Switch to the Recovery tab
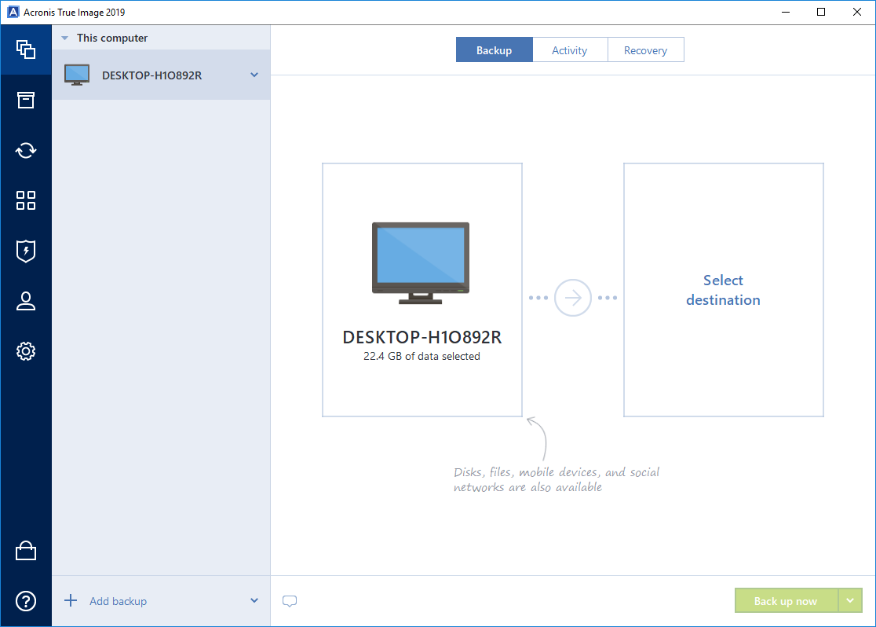876x627 pixels. [x=645, y=49]
